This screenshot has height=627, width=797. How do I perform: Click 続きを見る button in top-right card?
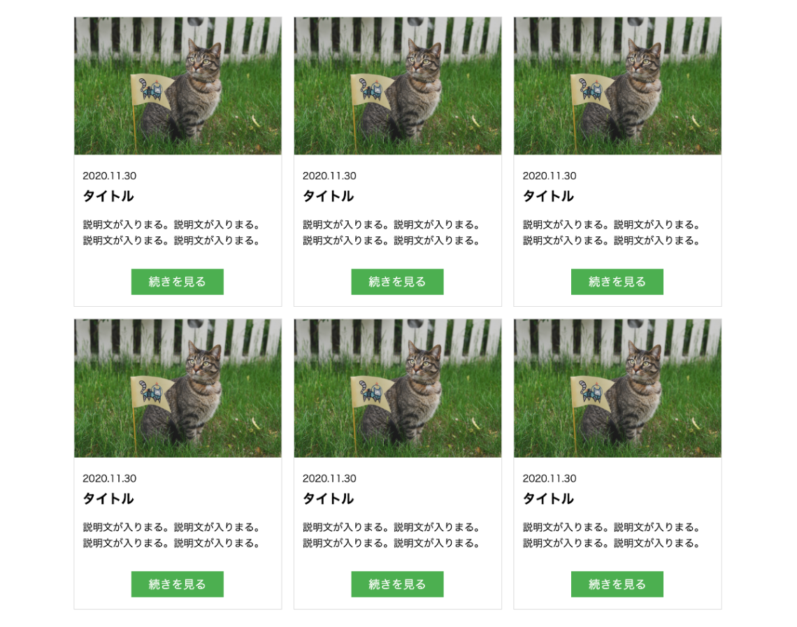click(617, 282)
